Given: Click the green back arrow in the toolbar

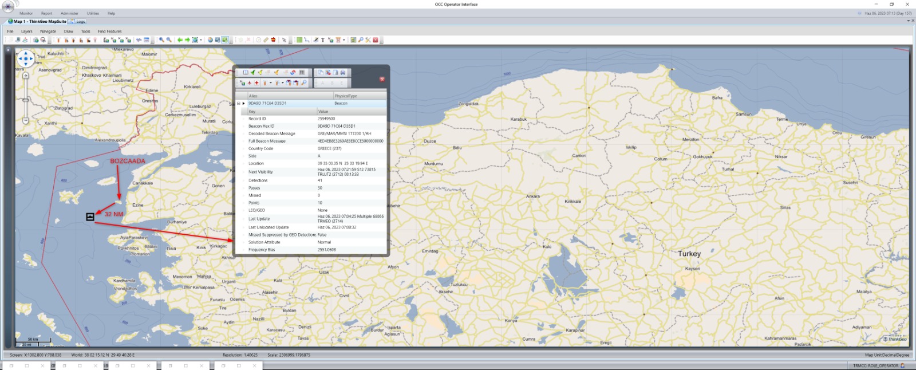Looking at the screenshot, I should click(180, 40).
